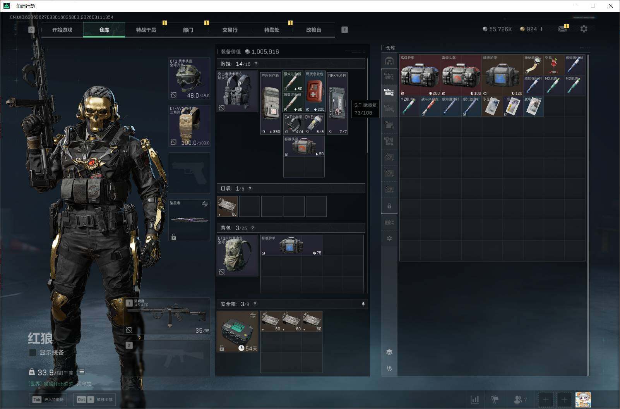Open the top-bar settings gear
Image resolution: width=620 pixels, height=409 pixels.
coord(584,29)
